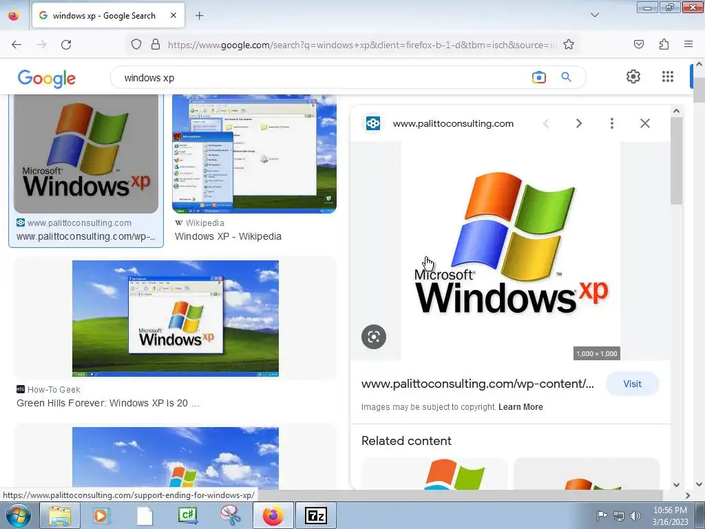
Task: Open Google quick settings gear
Action: coord(633,76)
